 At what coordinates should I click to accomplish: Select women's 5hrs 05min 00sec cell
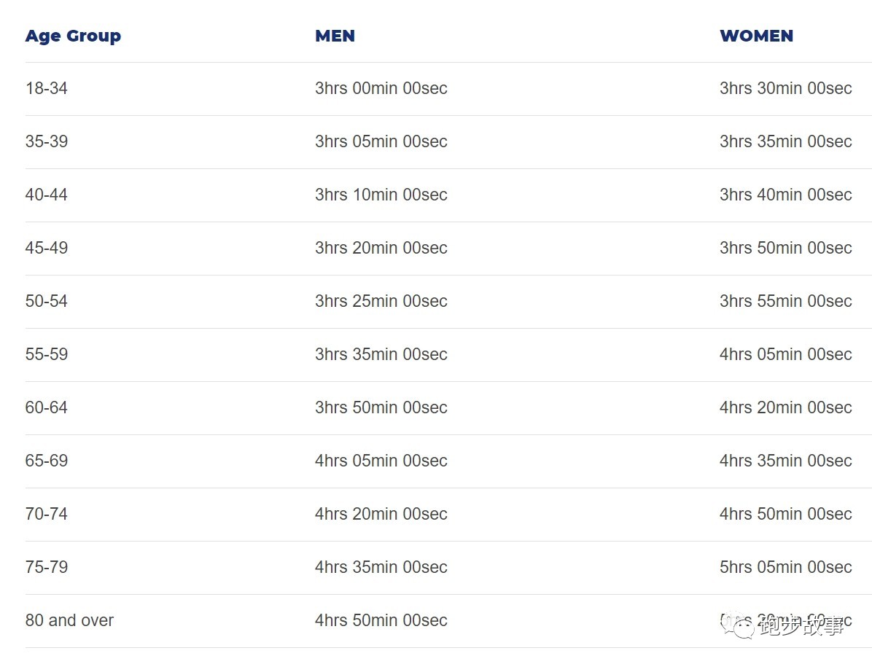[x=785, y=567]
